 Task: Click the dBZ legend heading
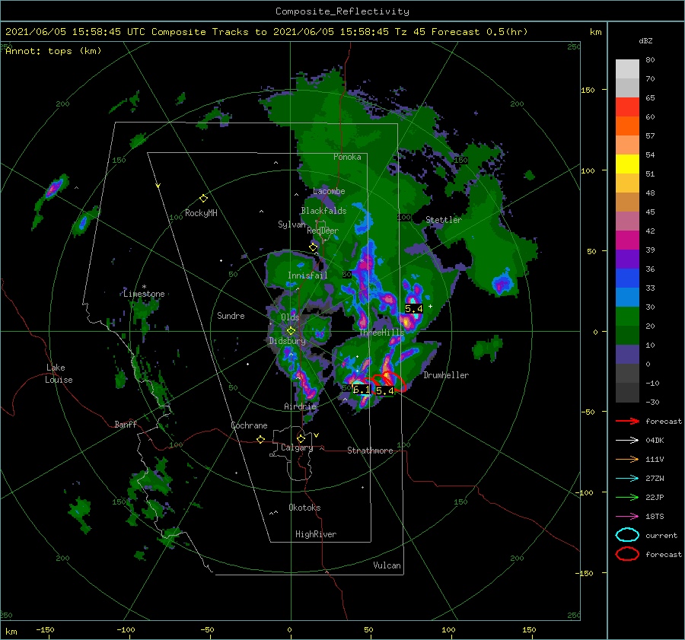tap(645, 41)
